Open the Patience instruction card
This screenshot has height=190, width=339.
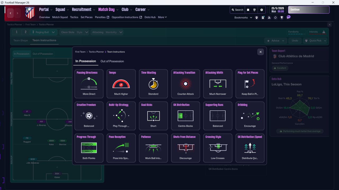pos(153,148)
